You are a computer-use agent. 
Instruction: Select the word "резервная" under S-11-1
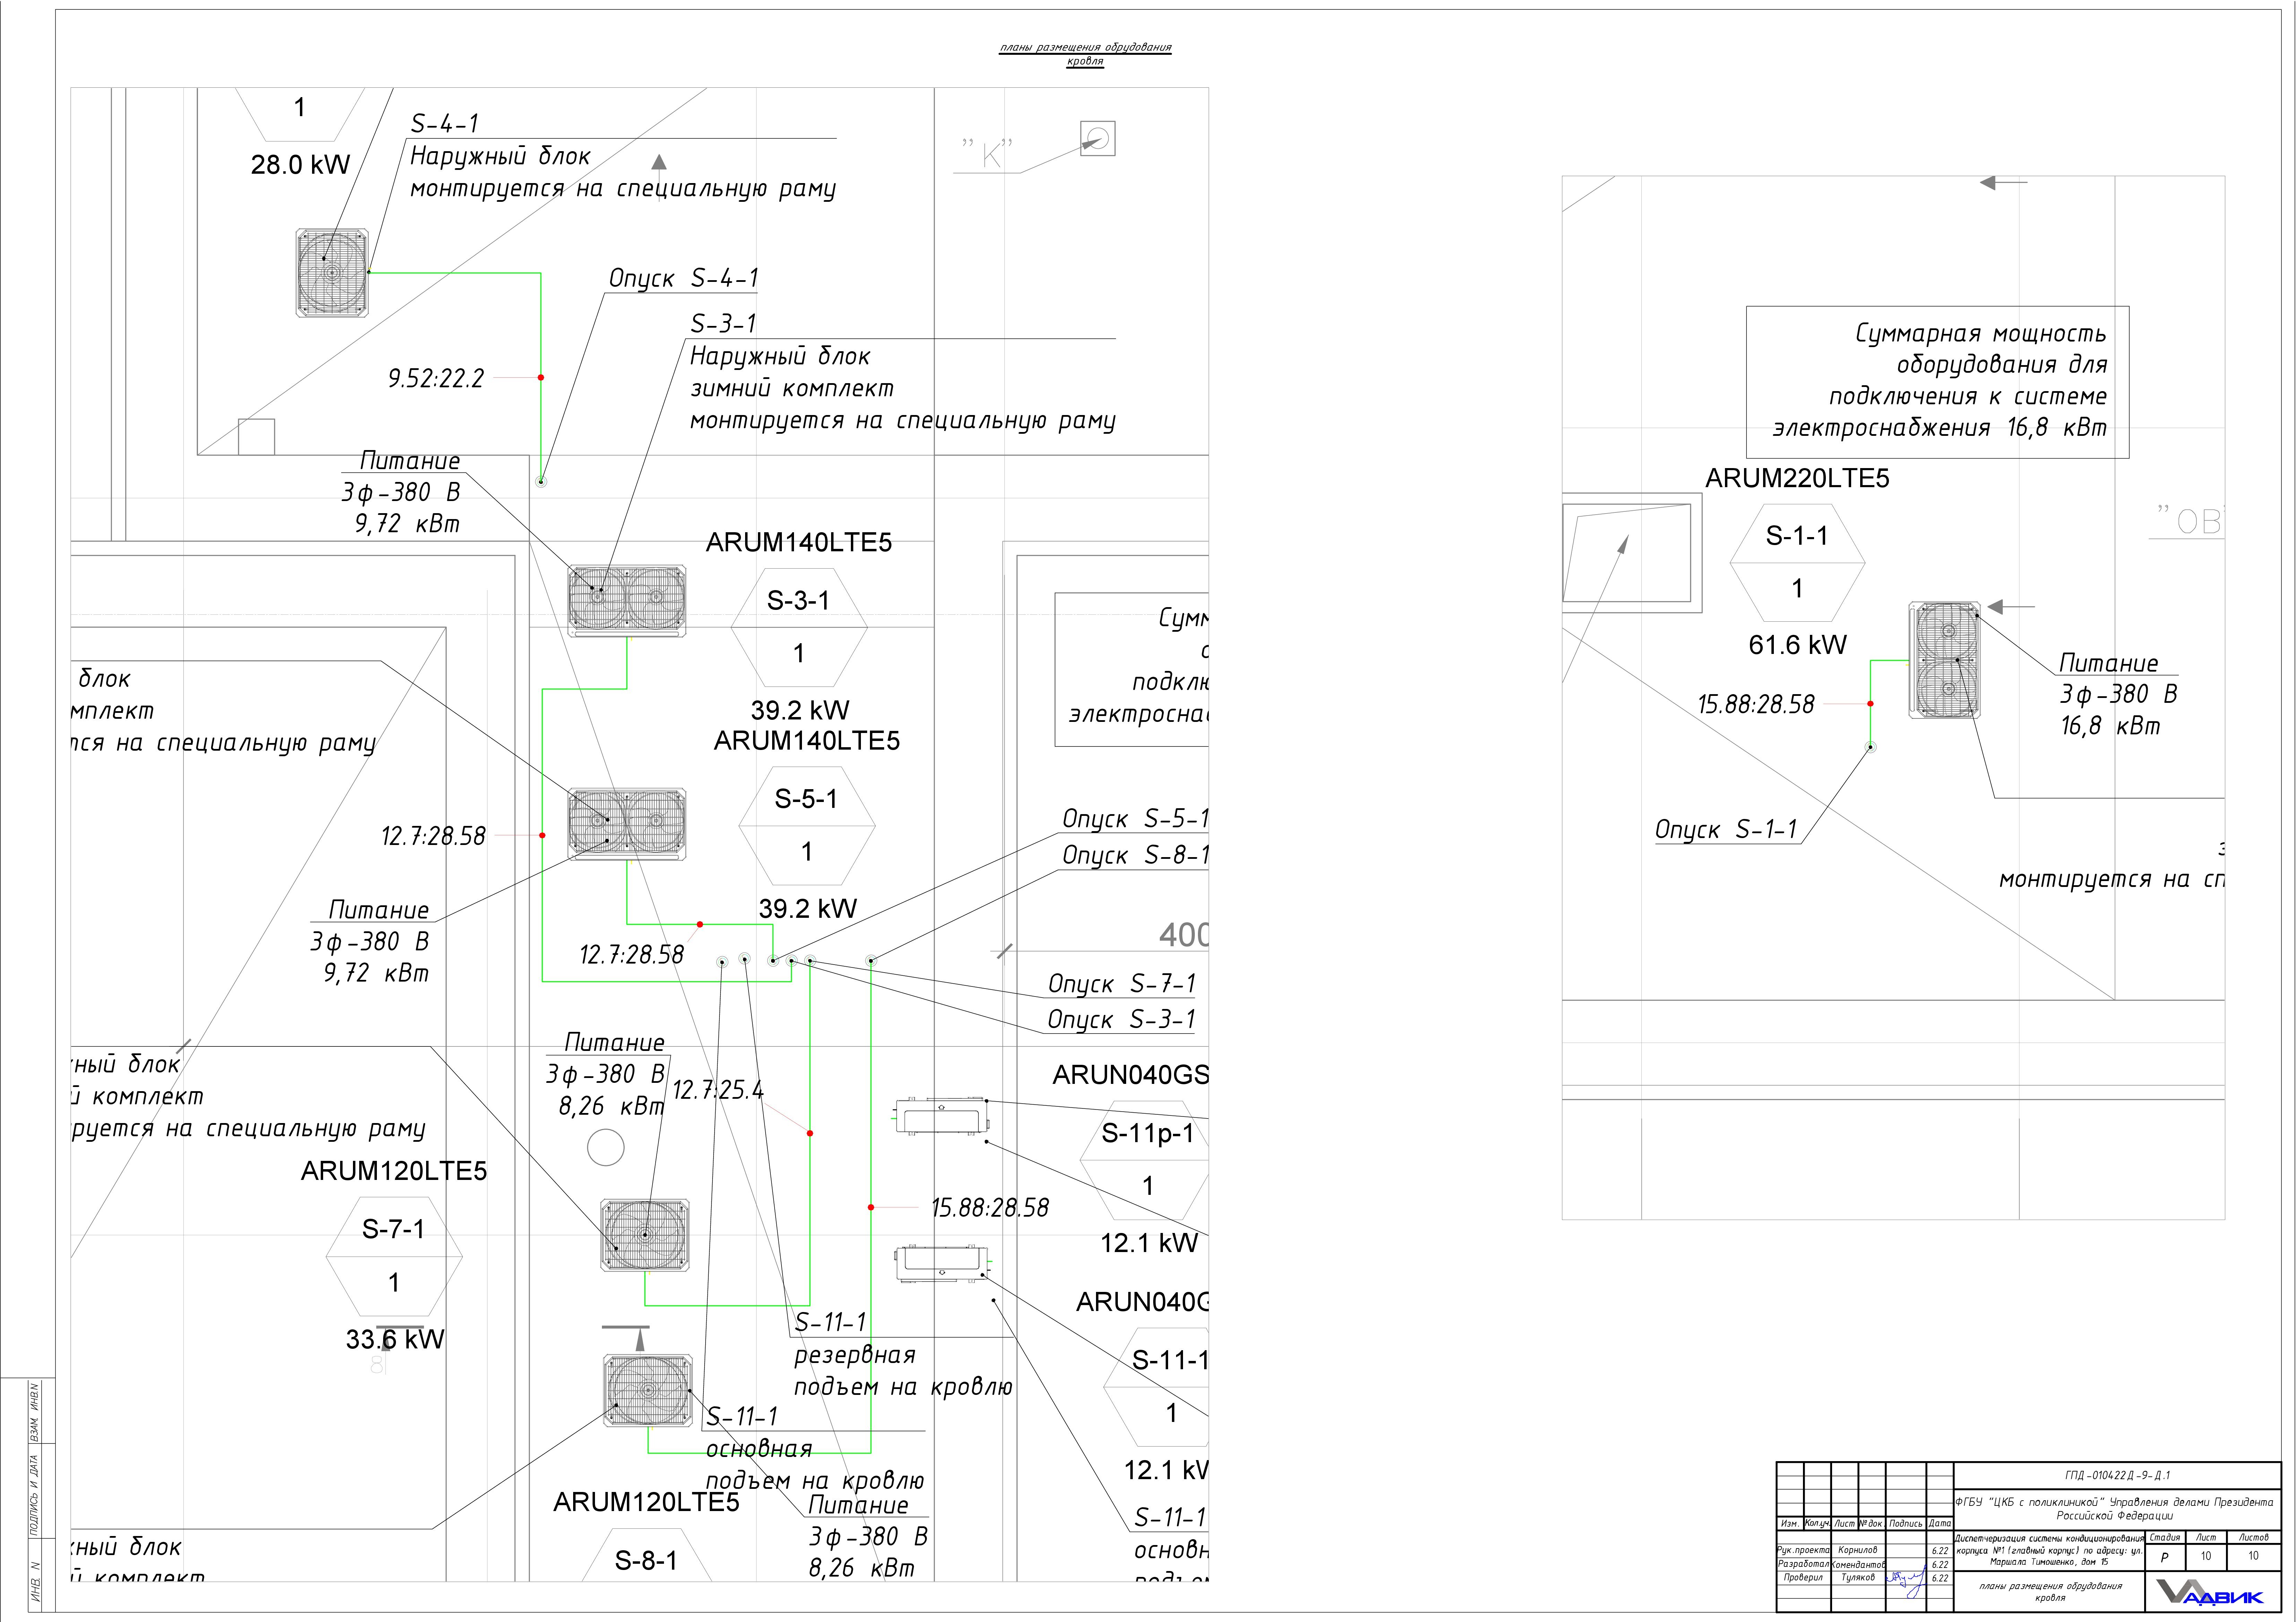pyautogui.click(x=855, y=1355)
